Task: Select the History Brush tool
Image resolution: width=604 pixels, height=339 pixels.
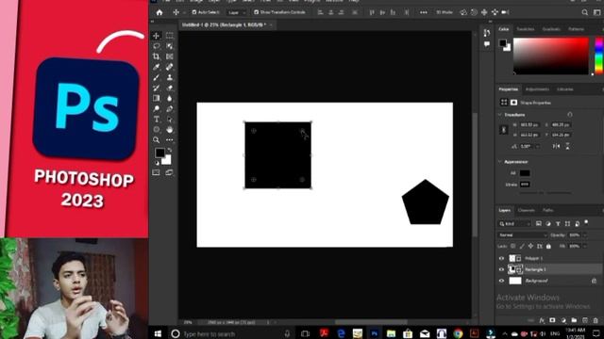Action: pyautogui.click(x=156, y=88)
